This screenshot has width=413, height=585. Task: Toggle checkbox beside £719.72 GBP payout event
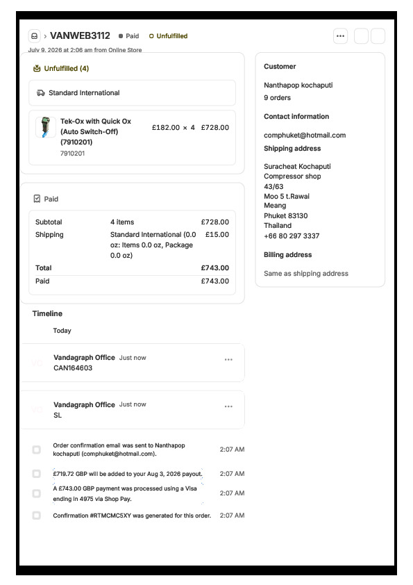click(37, 474)
